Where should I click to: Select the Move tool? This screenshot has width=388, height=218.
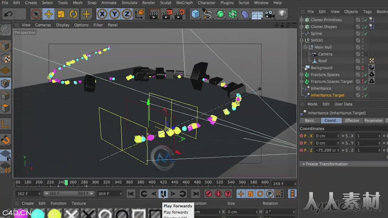tap(49, 14)
